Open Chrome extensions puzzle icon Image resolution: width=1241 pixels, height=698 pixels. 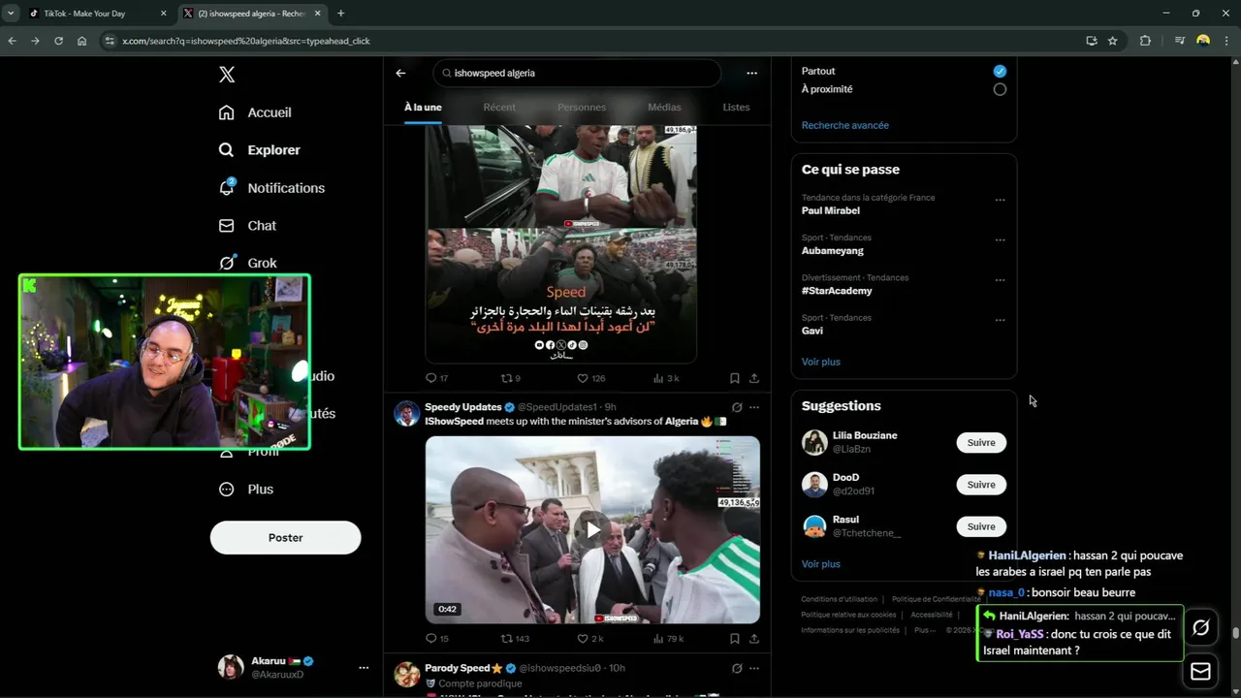click(x=1145, y=41)
